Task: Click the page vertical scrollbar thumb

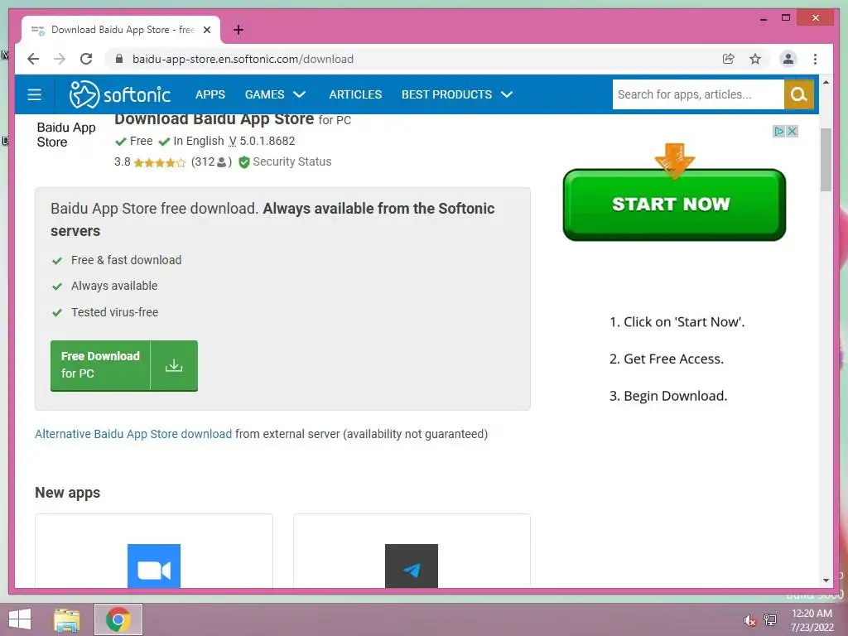Action: [x=826, y=160]
